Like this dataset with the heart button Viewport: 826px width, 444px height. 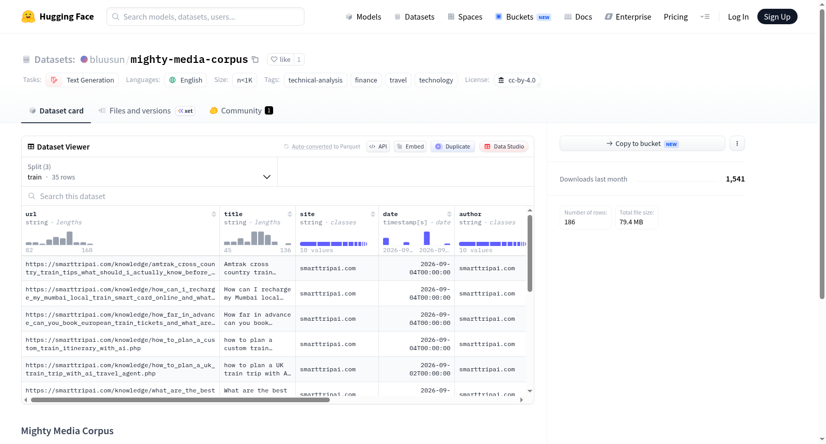281,59
